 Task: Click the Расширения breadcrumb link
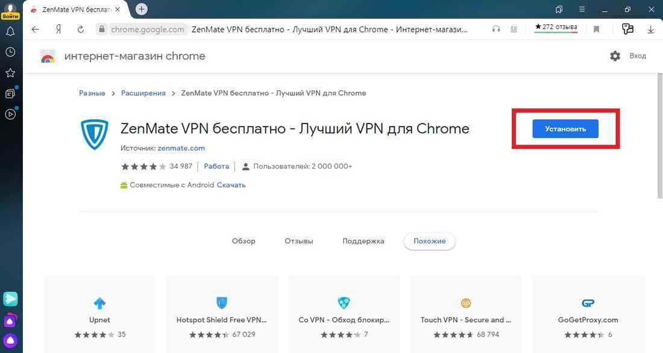pos(143,93)
